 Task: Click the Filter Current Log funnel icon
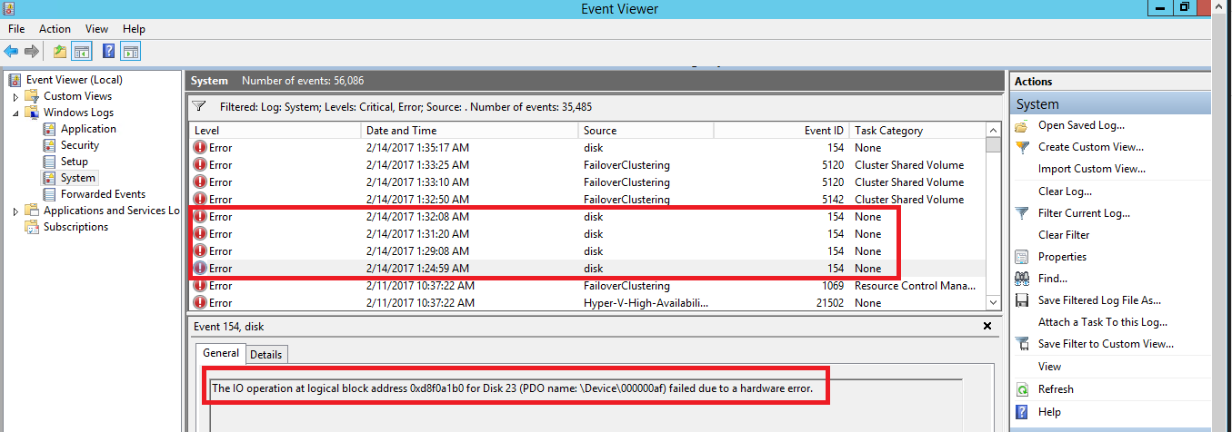(1022, 213)
